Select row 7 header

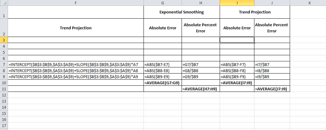pyautogui.click(x=4, y=65)
